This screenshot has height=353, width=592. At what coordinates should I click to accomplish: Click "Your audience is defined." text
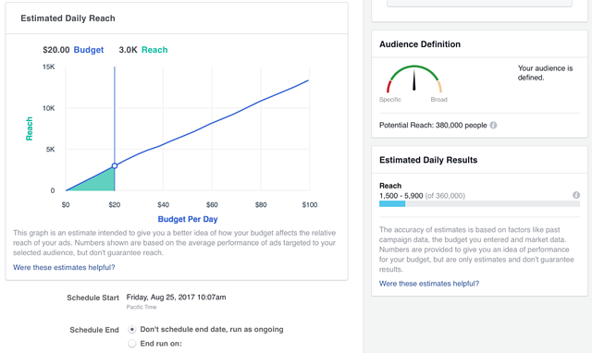[545, 73]
